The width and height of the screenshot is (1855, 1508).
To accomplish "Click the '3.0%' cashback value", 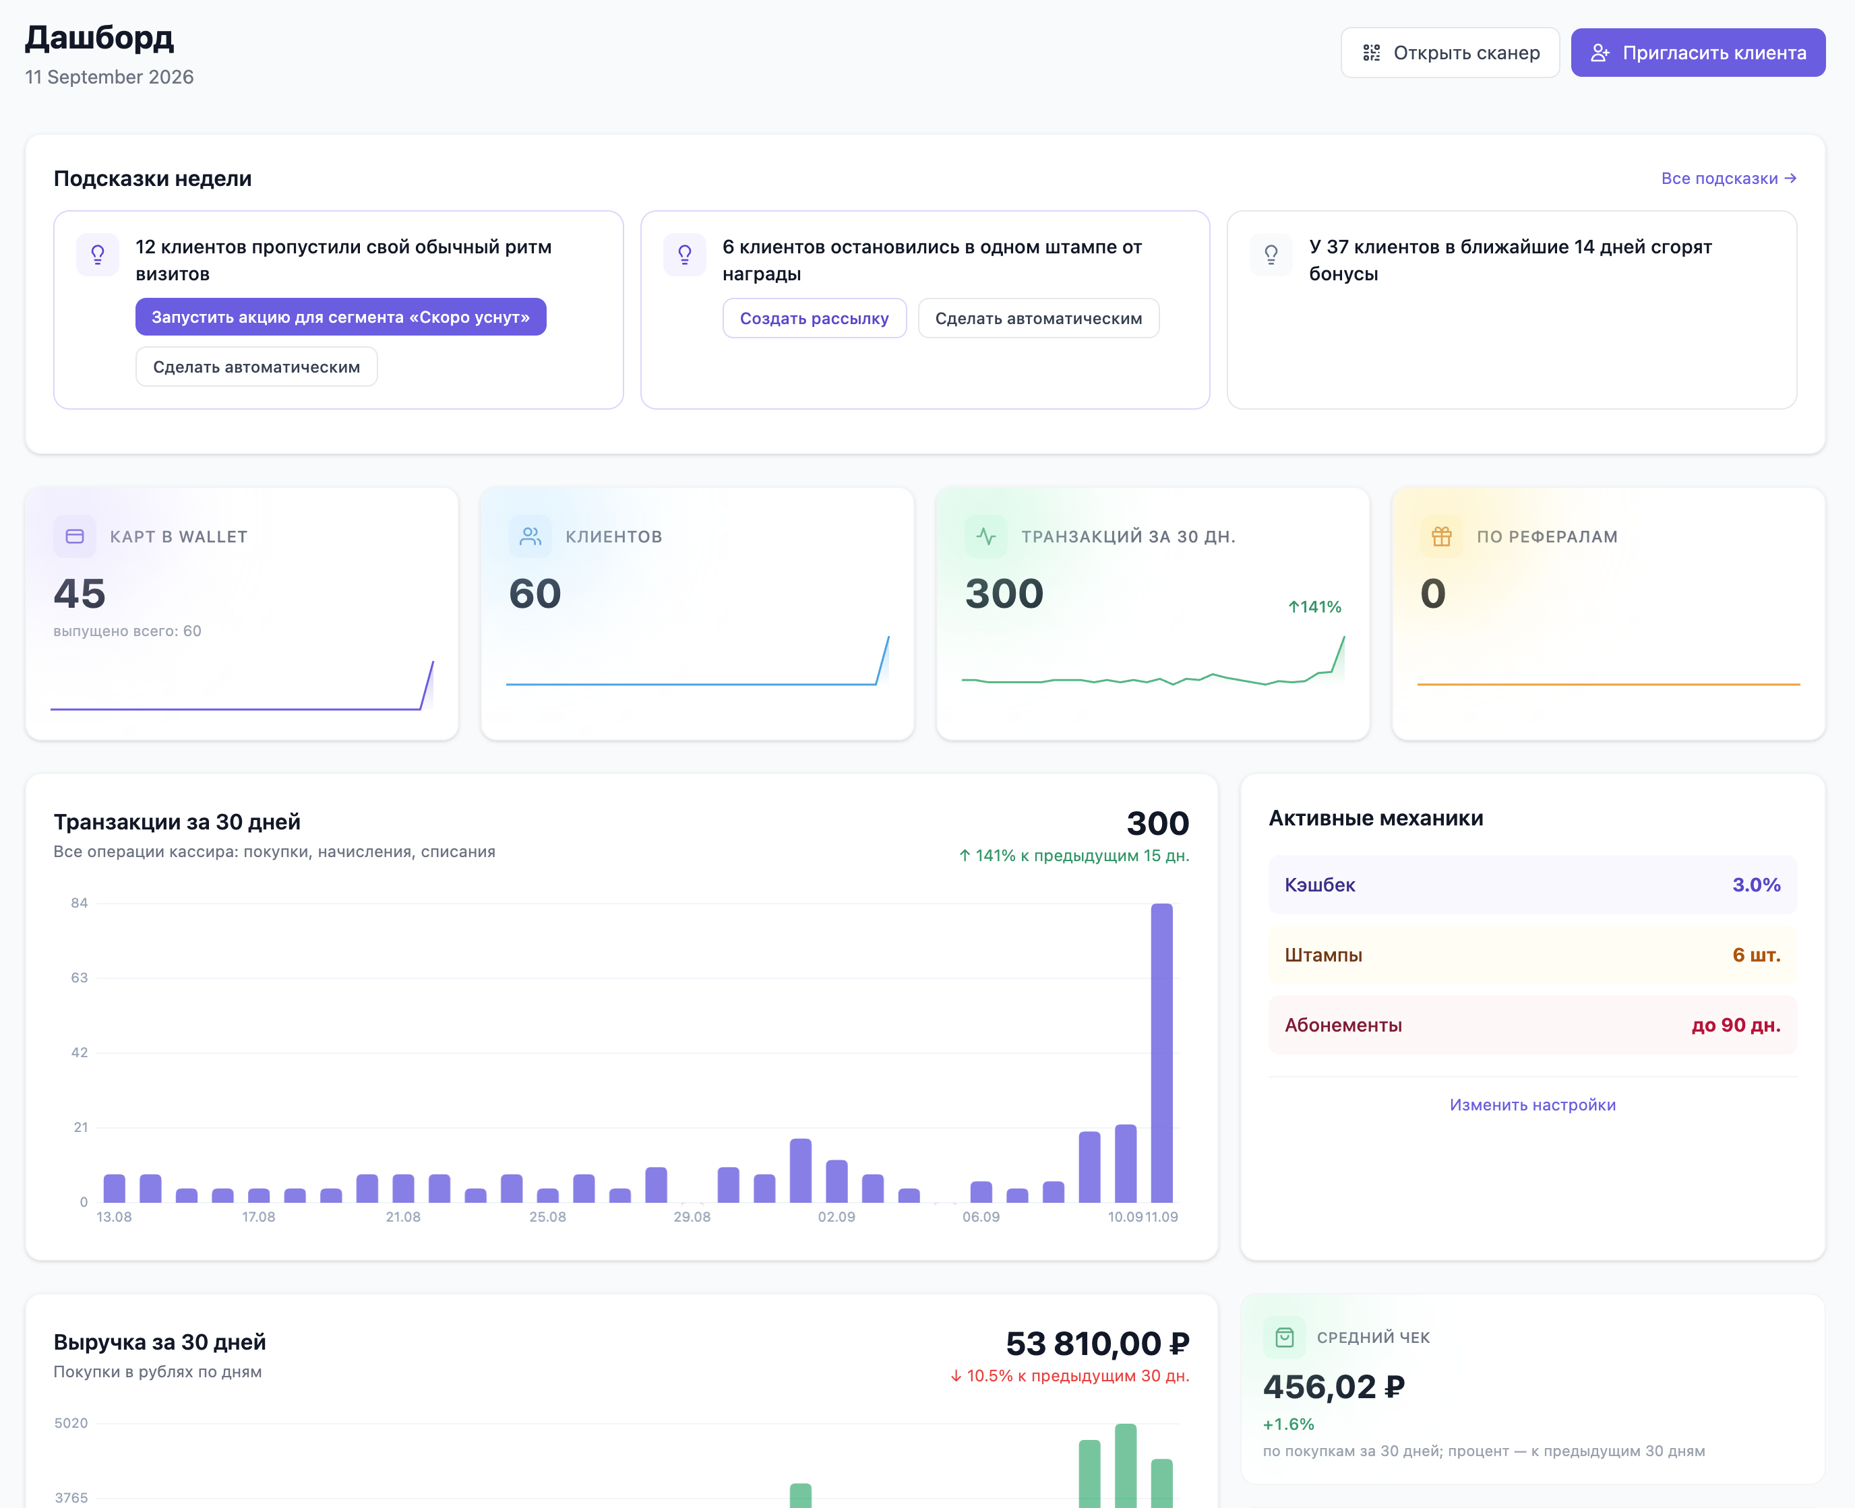I will (1756, 884).
